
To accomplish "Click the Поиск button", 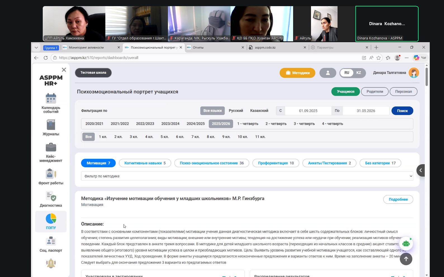I will coord(402,111).
